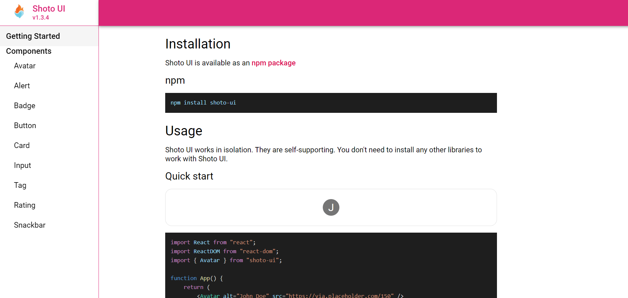
Task: Open the Snackbar component page
Action: point(30,225)
